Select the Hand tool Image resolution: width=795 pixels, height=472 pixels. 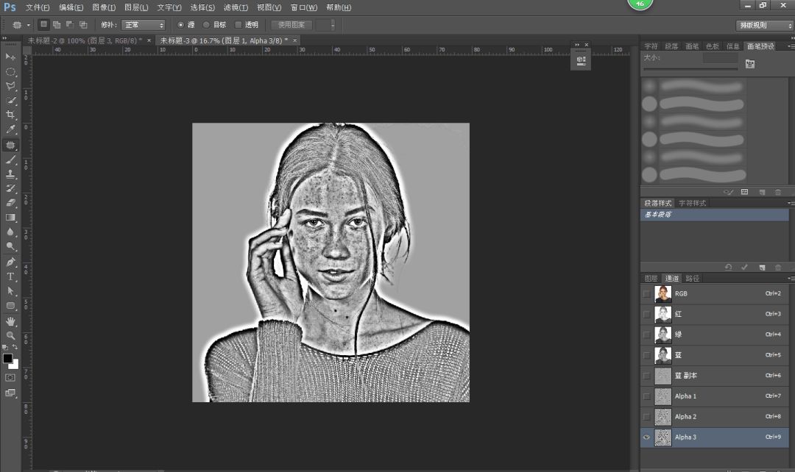coord(10,321)
